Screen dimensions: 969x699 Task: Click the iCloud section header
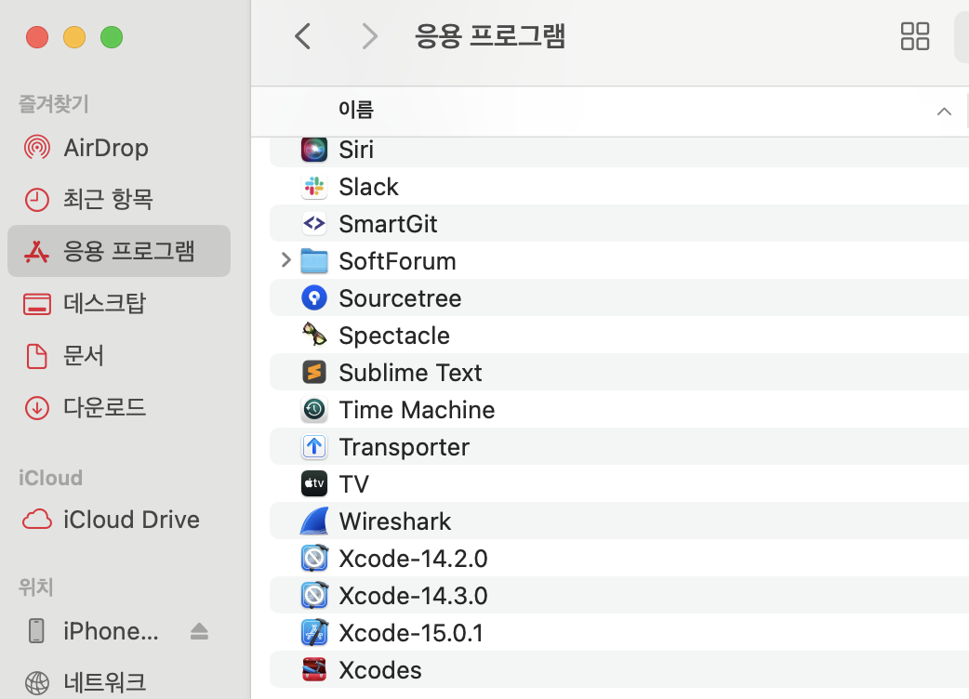[50, 478]
